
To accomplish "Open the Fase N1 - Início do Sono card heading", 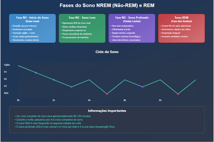I will 32,18.
